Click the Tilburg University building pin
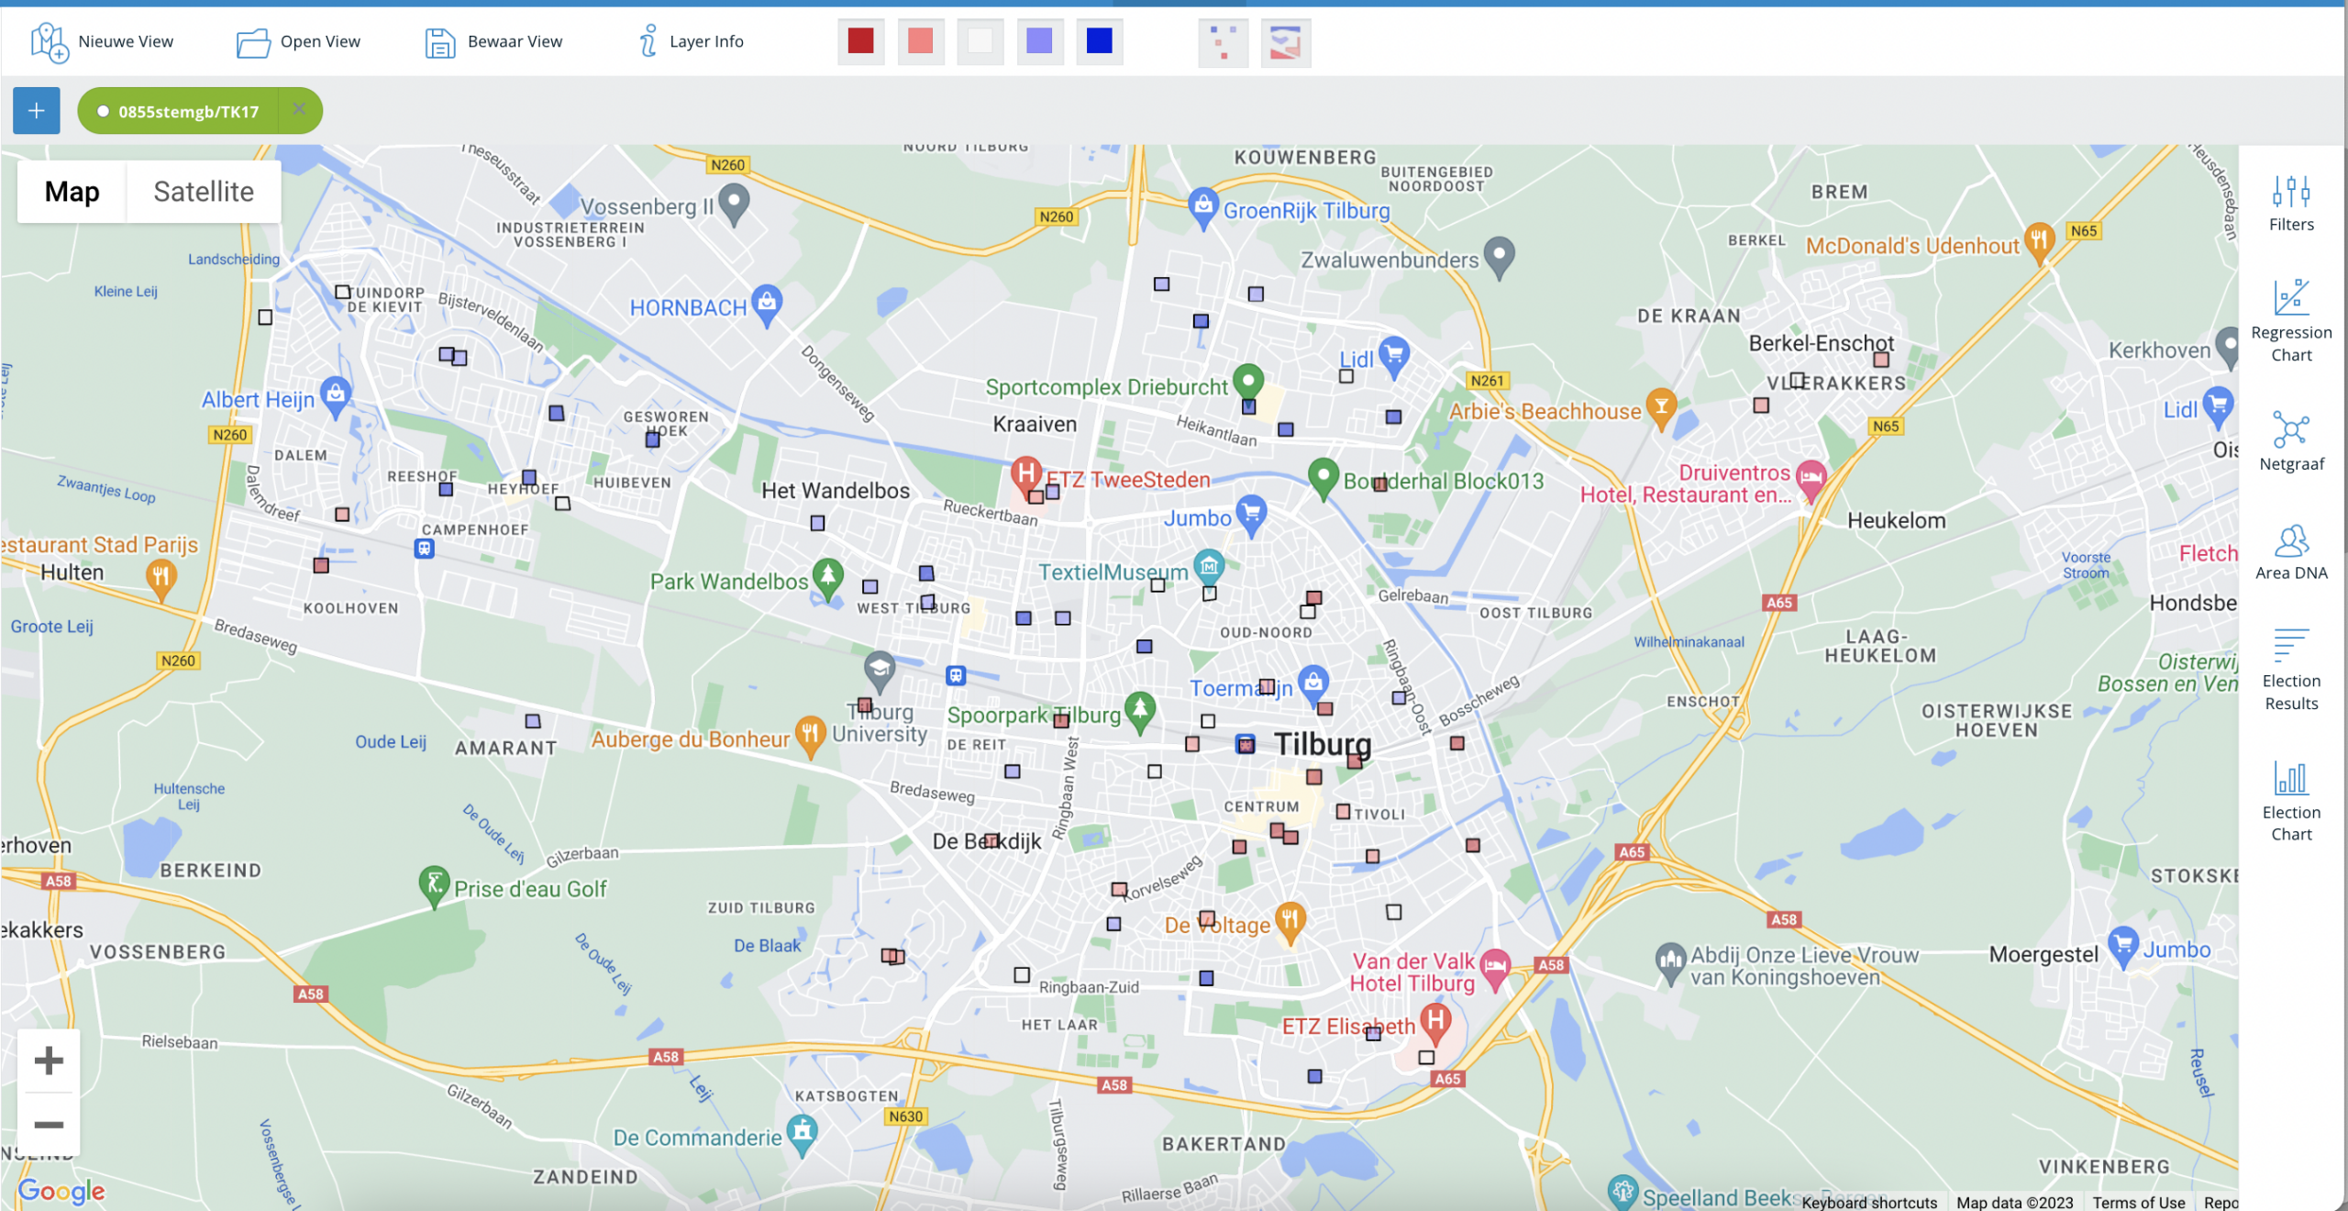2348x1211 pixels. click(x=880, y=672)
